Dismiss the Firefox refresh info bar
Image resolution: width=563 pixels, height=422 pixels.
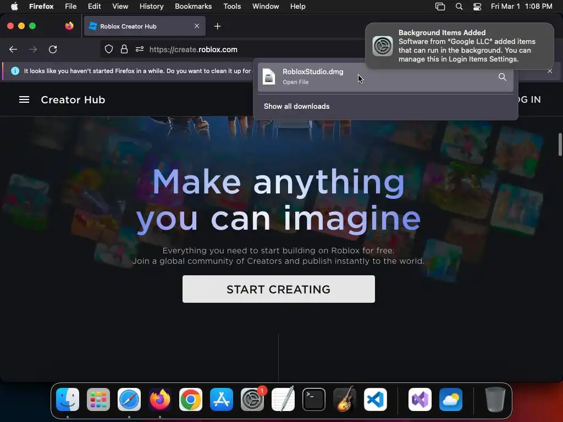coord(550,71)
